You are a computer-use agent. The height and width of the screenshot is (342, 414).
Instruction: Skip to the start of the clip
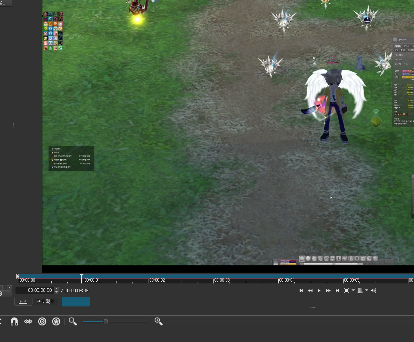tap(301, 290)
